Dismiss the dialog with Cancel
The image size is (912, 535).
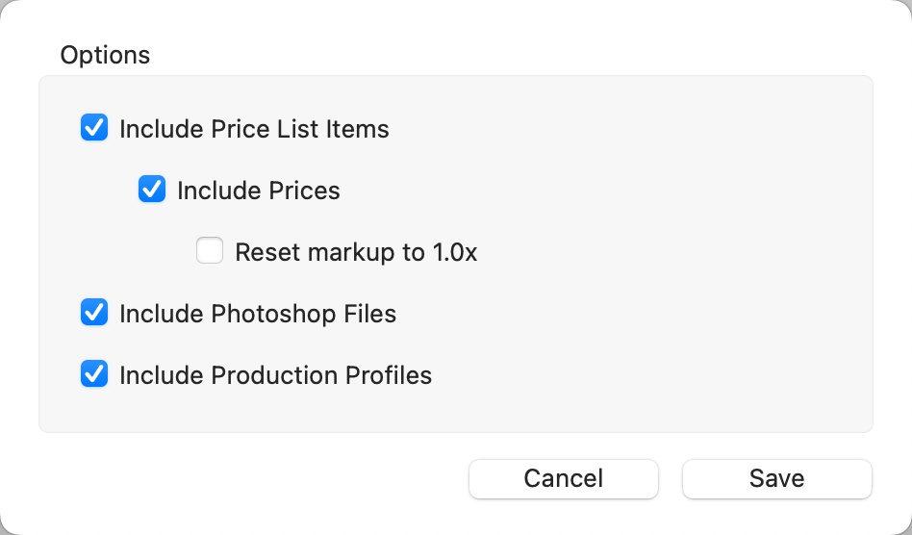pos(564,478)
